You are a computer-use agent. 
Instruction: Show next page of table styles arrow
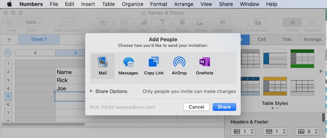pos(321,71)
